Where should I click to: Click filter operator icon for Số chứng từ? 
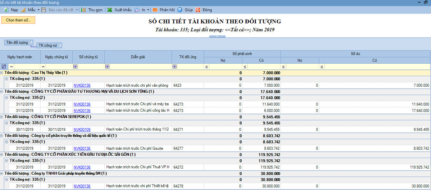[75, 67]
